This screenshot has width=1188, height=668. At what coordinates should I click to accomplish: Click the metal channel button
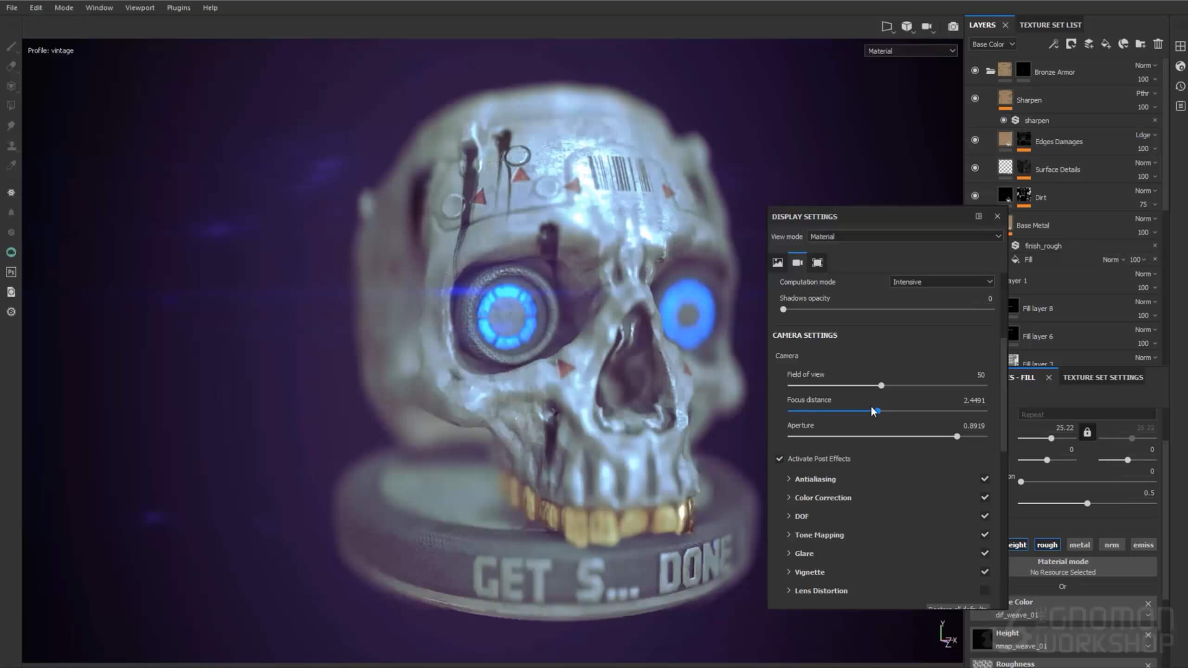pyautogui.click(x=1079, y=545)
